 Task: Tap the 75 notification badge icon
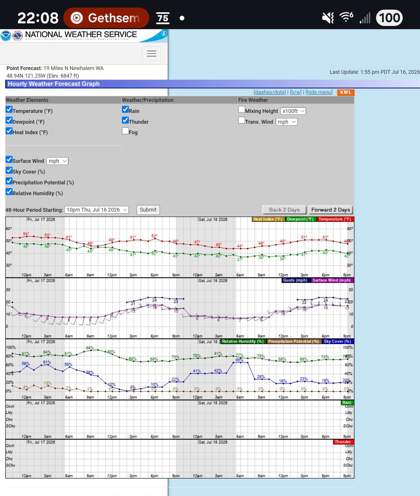point(163,18)
